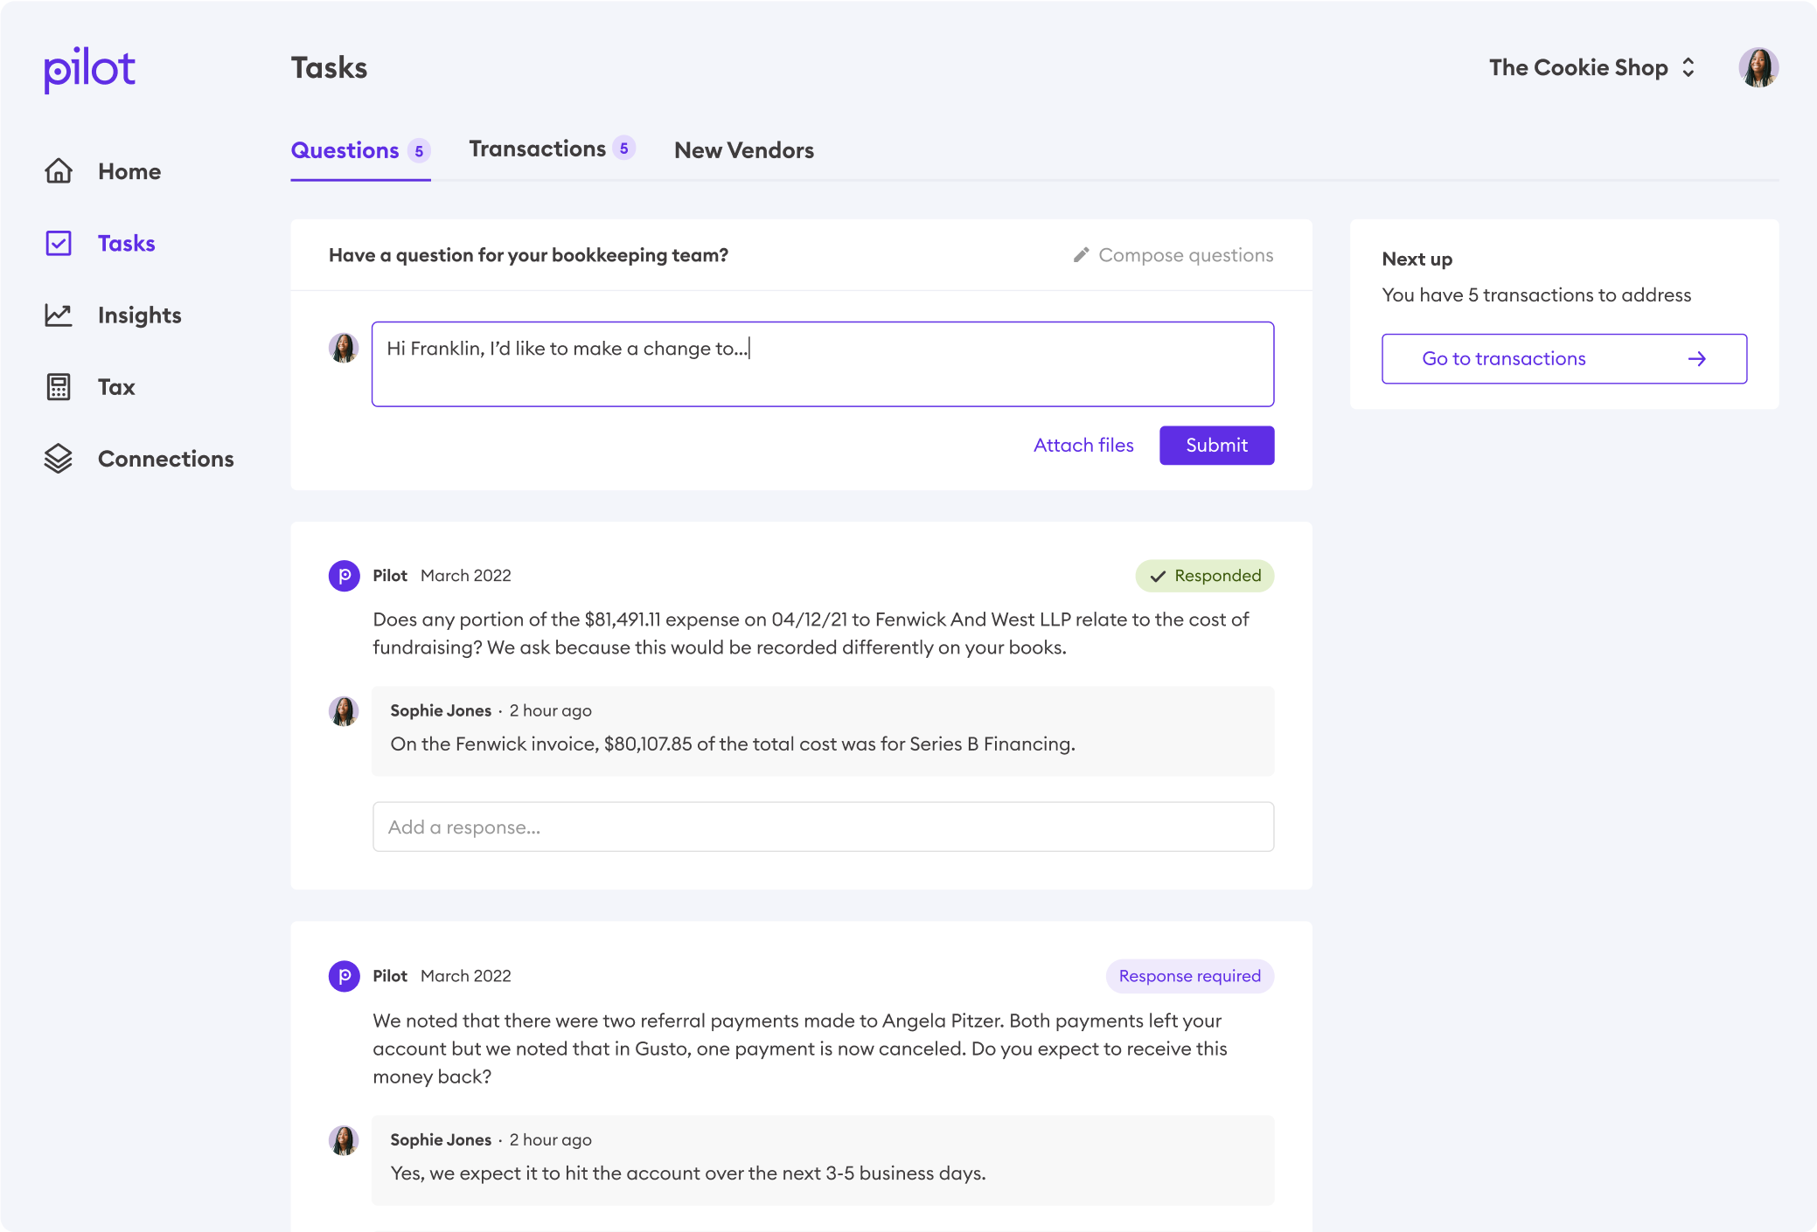Click the Pilot avatar on Fenwick question
Image resolution: width=1817 pixels, height=1232 pixels.
[344, 576]
